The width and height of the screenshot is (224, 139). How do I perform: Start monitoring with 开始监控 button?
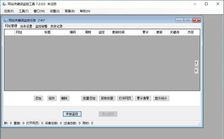(72, 114)
